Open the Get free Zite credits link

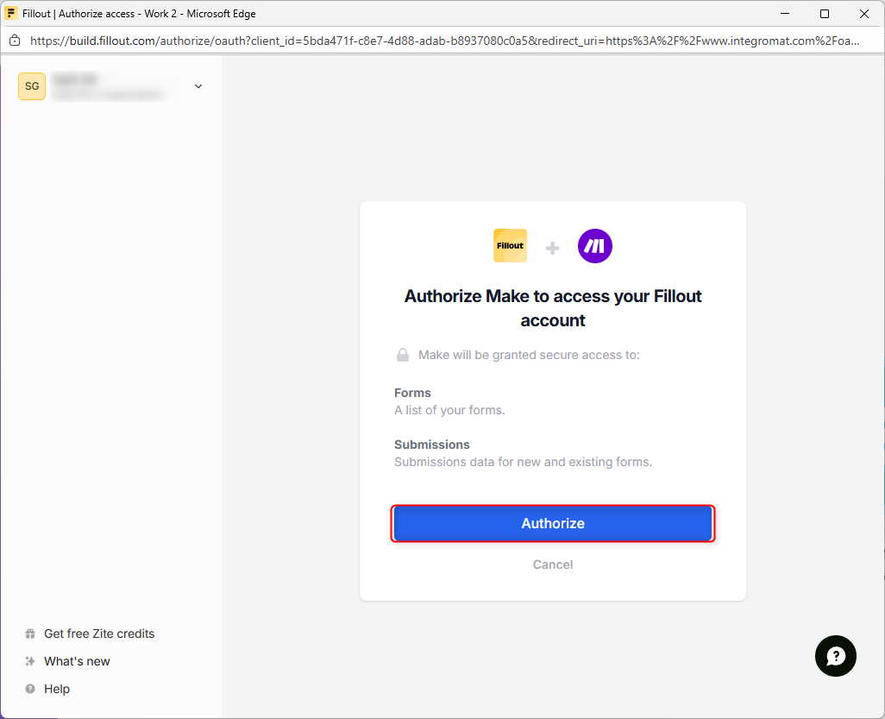point(99,634)
